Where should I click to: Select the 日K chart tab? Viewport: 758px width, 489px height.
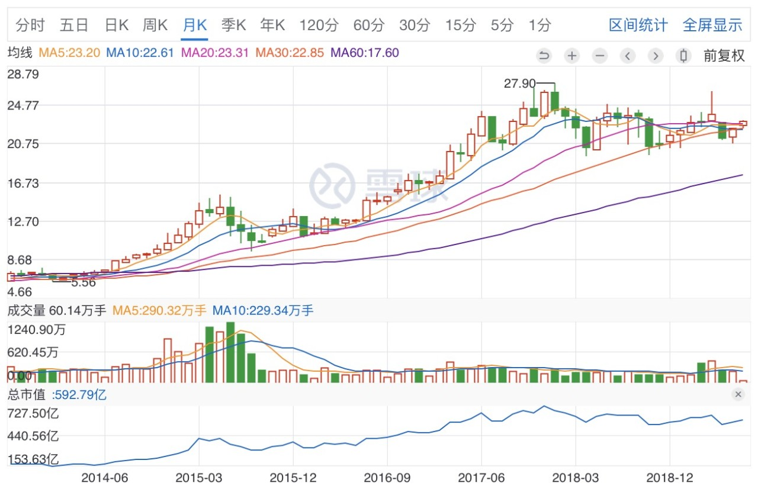pyautogui.click(x=116, y=25)
